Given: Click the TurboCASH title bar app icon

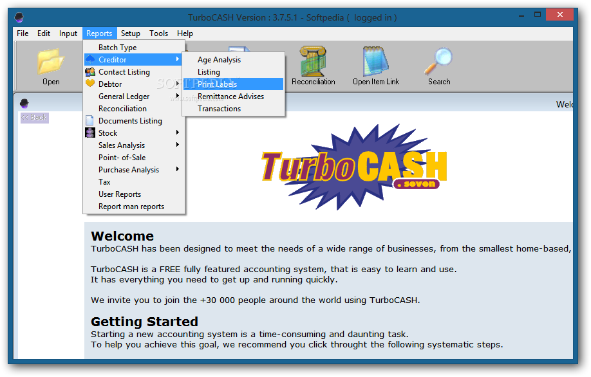Looking at the screenshot, I should 19,17.
